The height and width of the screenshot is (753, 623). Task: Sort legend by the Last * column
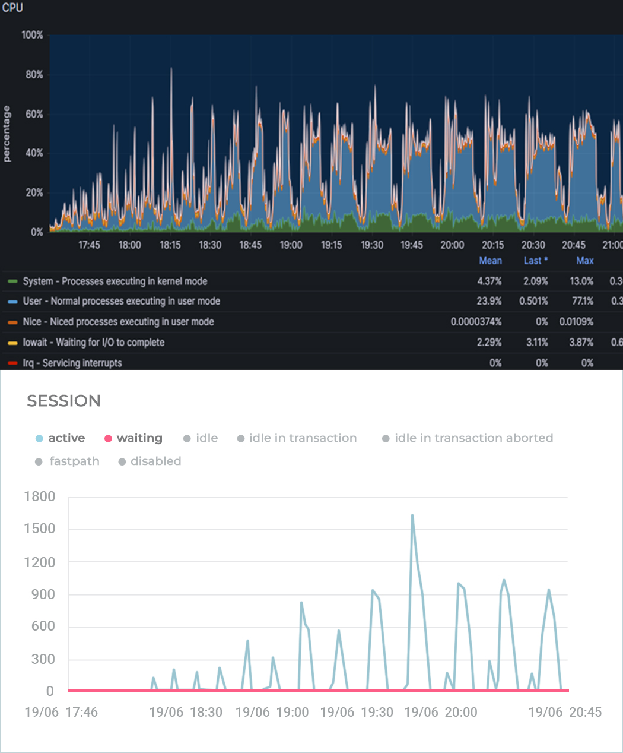click(x=535, y=261)
